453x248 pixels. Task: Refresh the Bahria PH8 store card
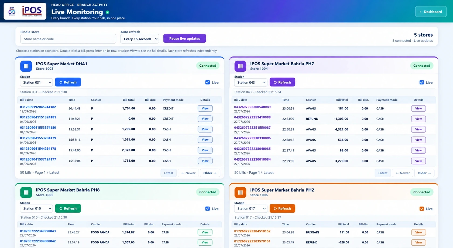pyautogui.click(x=68, y=208)
